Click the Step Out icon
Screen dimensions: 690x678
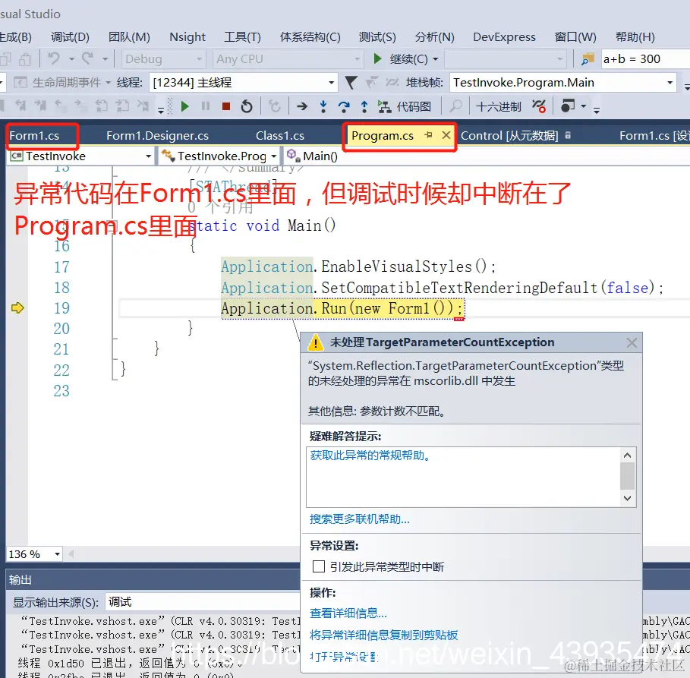pyautogui.click(x=364, y=106)
